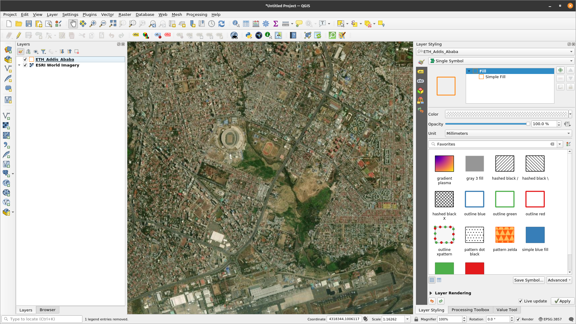Click the Zoom Out magnifier tool
Screen dimensions: 576x324
[x=103, y=24]
